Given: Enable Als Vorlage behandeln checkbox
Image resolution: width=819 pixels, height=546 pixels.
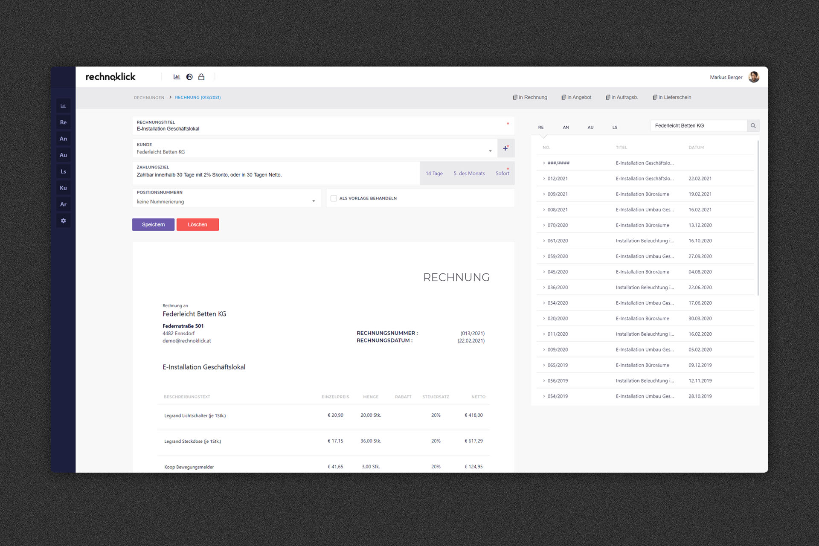Looking at the screenshot, I should [334, 198].
